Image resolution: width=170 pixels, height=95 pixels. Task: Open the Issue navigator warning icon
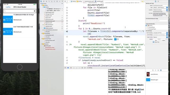point(52,1)
